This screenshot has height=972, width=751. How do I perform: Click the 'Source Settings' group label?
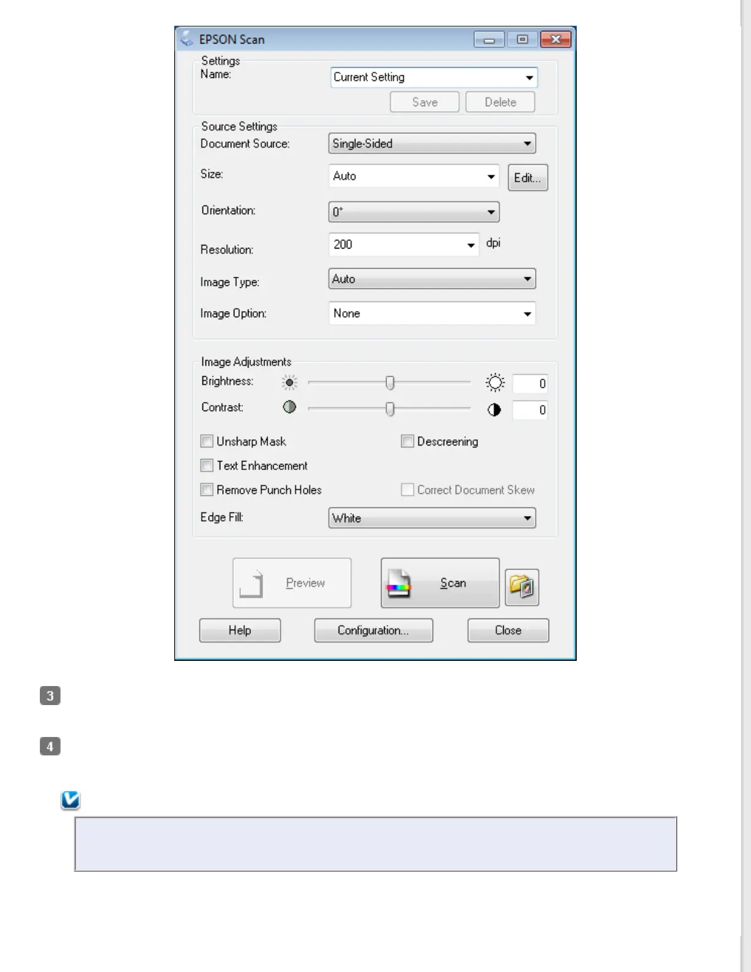[x=239, y=126]
